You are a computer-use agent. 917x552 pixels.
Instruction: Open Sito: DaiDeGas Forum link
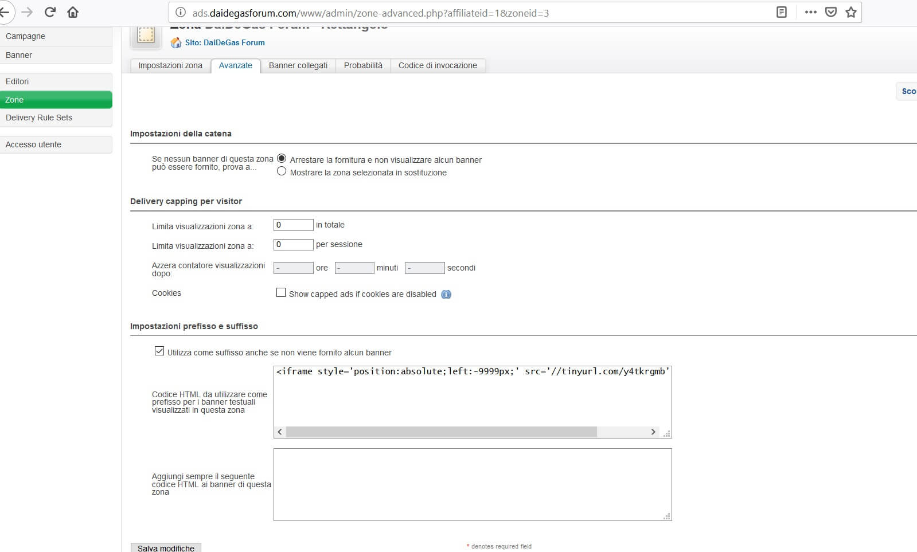225,42
